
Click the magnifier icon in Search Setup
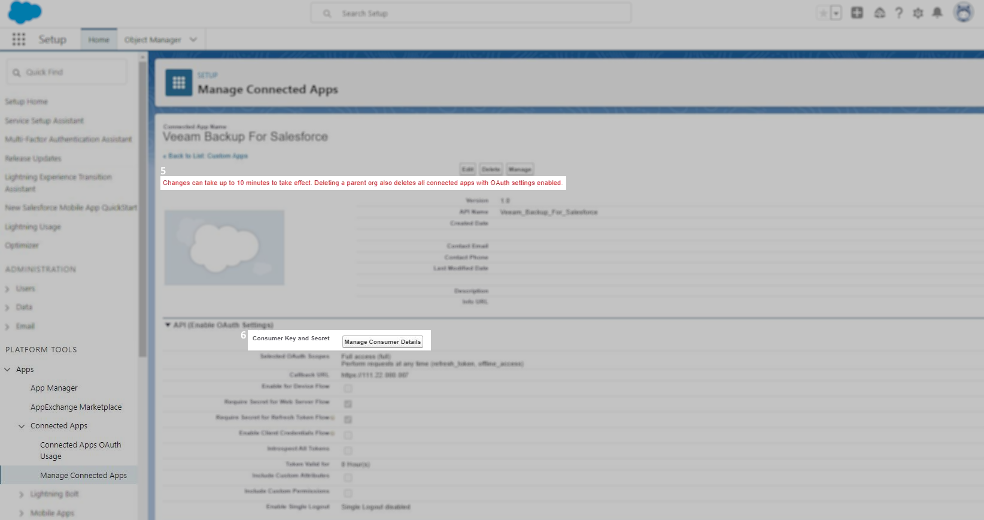pos(327,13)
